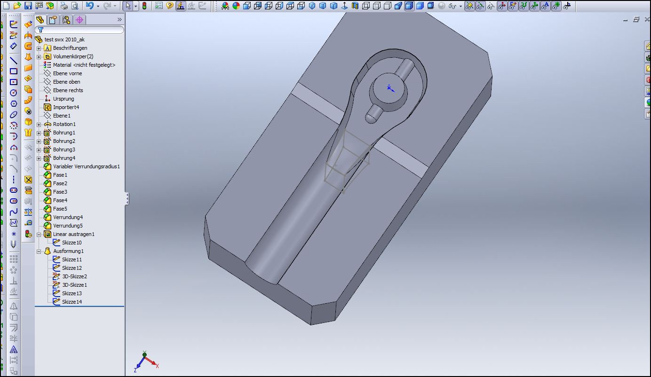Image resolution: width=651 pixels, height=377 pixels.
Task: Select the Centerline sketch tool
Action: point(14,180)
